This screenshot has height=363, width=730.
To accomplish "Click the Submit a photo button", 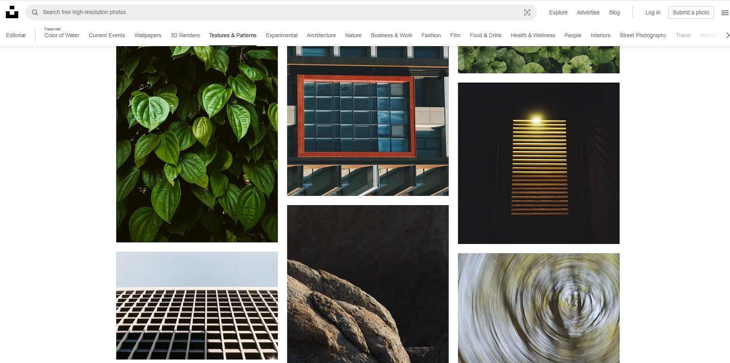I will click(x=691, y=12).
